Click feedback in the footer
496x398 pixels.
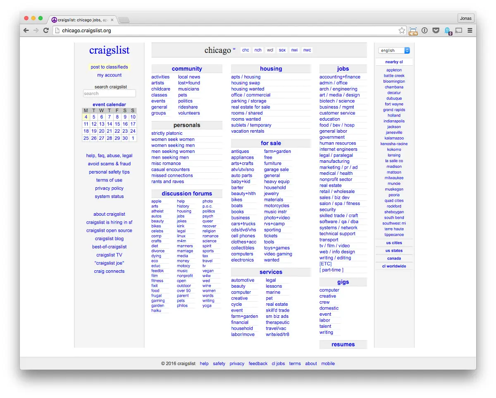pyautogui.click(x=258, y=364)
